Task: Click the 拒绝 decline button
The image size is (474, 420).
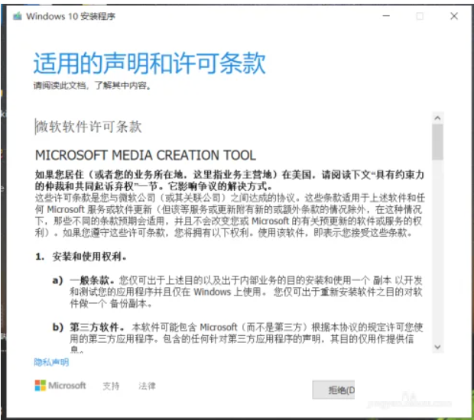Action: (333, 389)
